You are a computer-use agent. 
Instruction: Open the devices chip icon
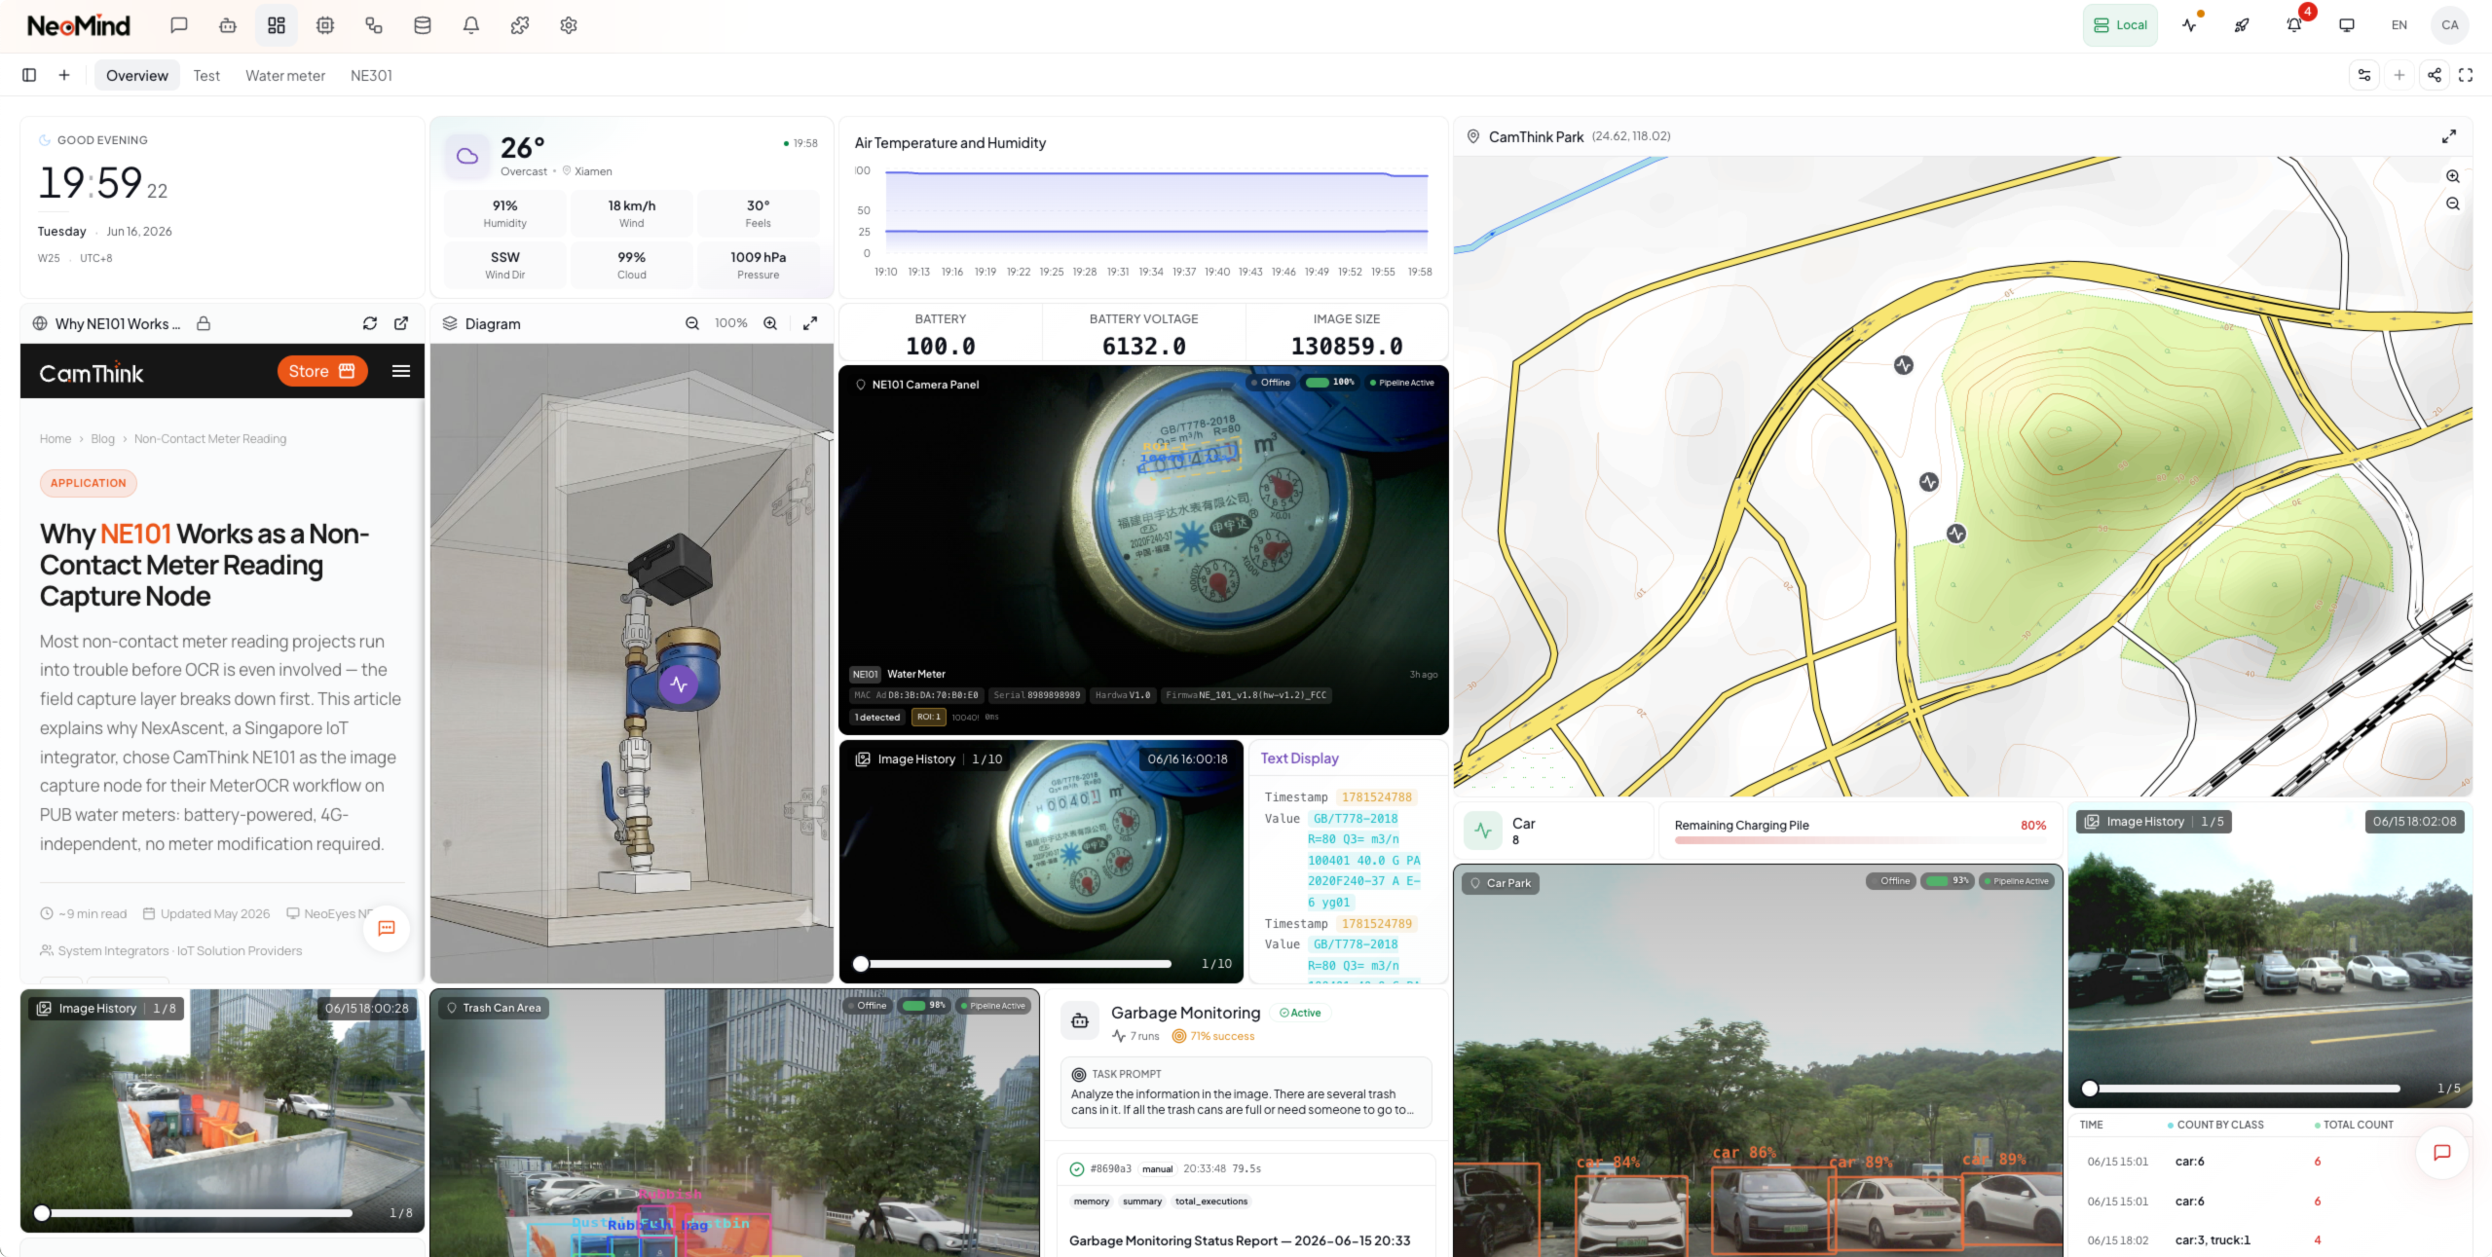325,25
